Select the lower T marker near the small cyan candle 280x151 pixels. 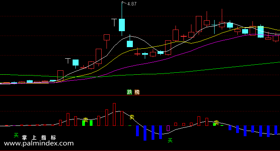click(x=68, y=61)
